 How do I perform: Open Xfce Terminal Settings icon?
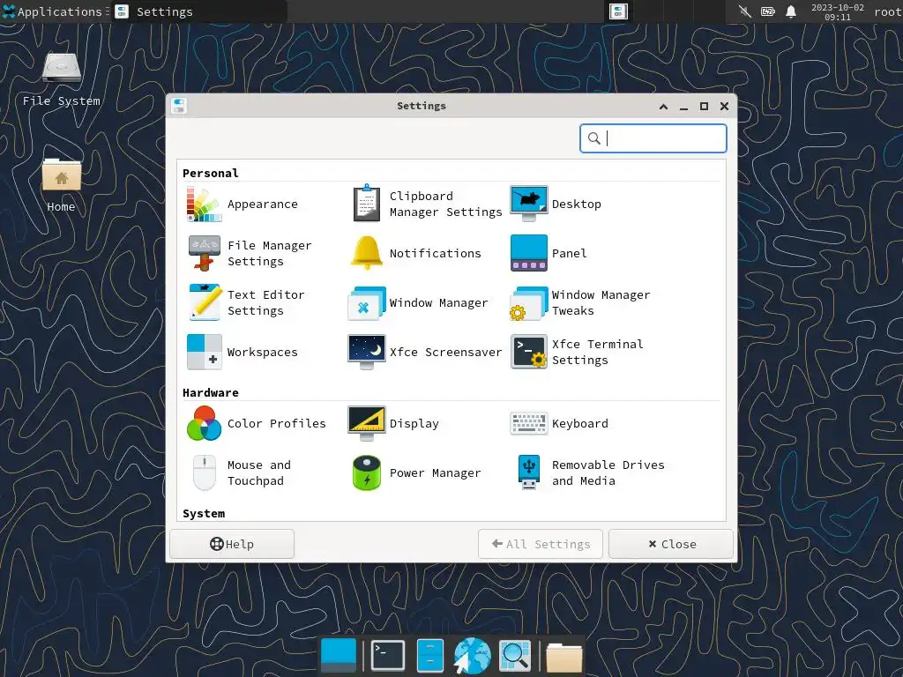coord(529,352)
